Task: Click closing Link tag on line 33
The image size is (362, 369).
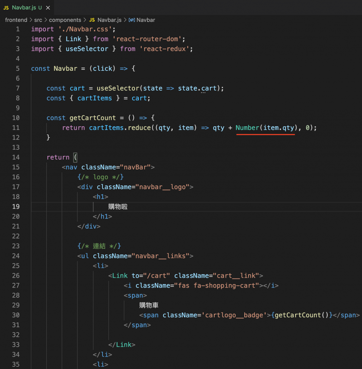Action: click(x=122, y=345)
